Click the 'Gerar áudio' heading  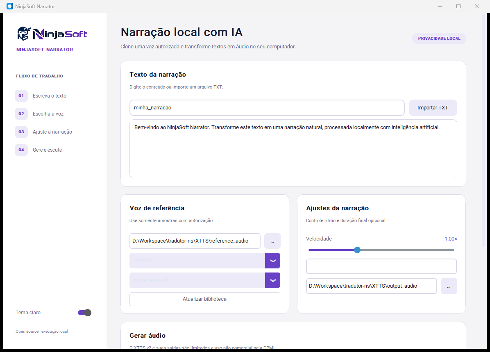pos(147,336)
